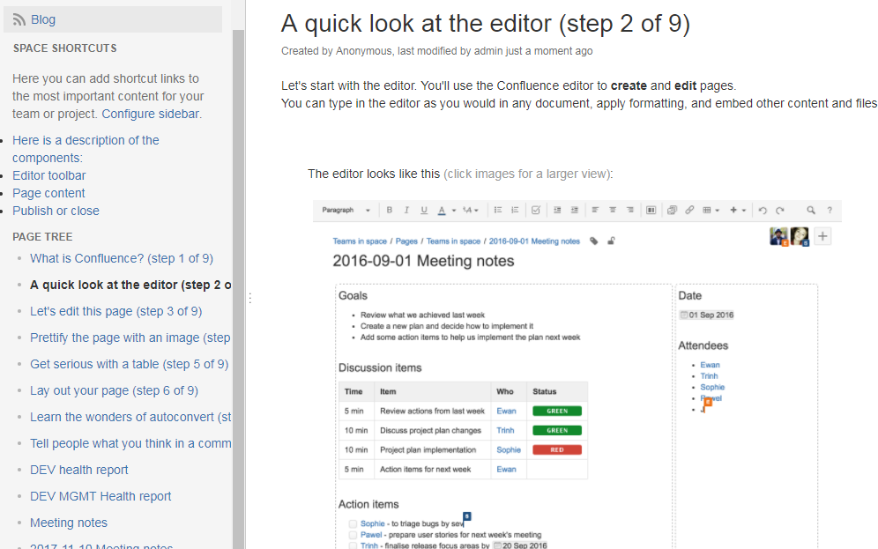Screen dimensions: 878x549
Task: Open the DEV MGMT Health report page
Action: tap(100, 496)
